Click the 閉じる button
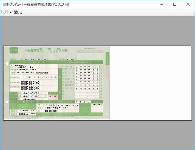This screenshot has width=195, height=150. click(x=18, y=12)
